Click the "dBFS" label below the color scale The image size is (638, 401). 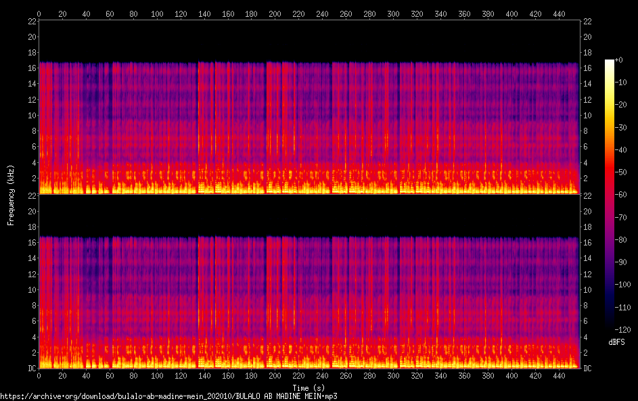click(x=616, y=342)
